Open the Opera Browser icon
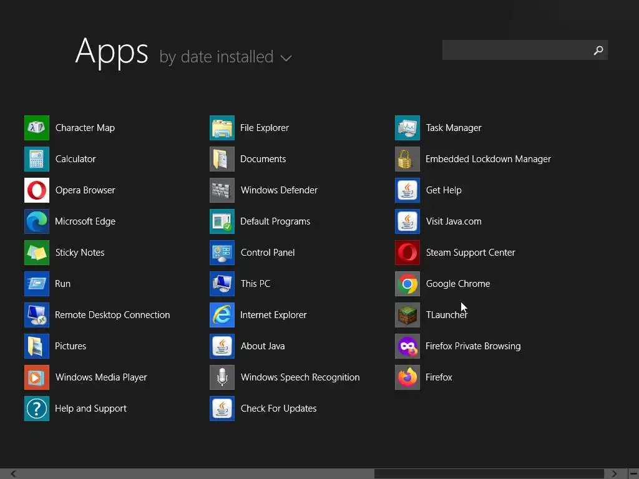This screenshot has height=479, width=639. (37, 190)
